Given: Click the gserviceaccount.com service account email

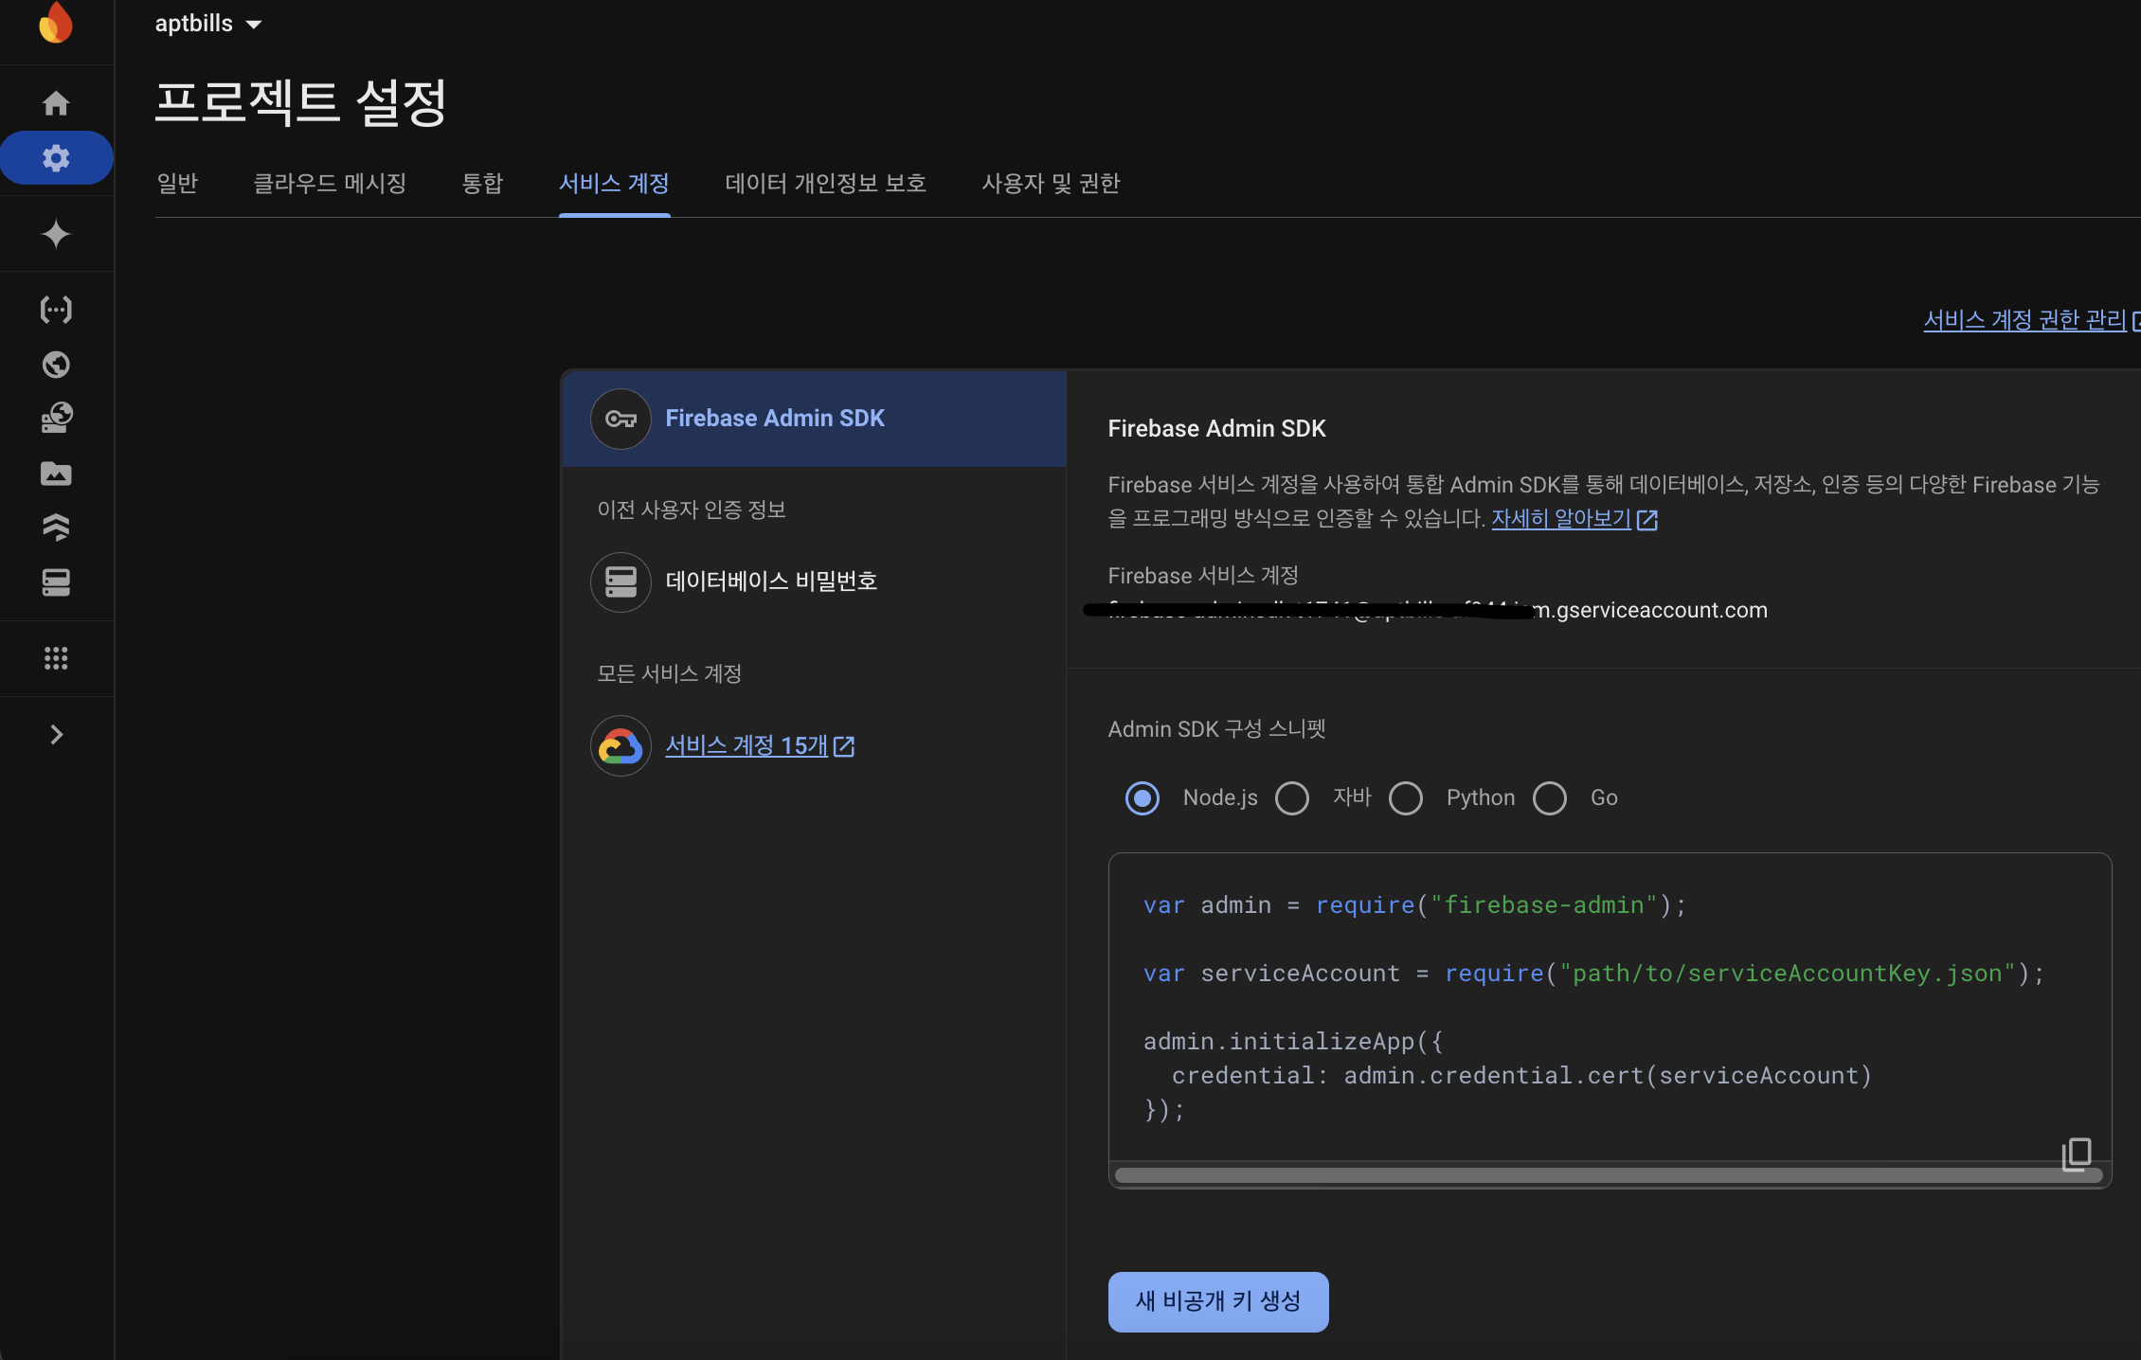Looking at the screenshot, I should tap(1438, 610).
